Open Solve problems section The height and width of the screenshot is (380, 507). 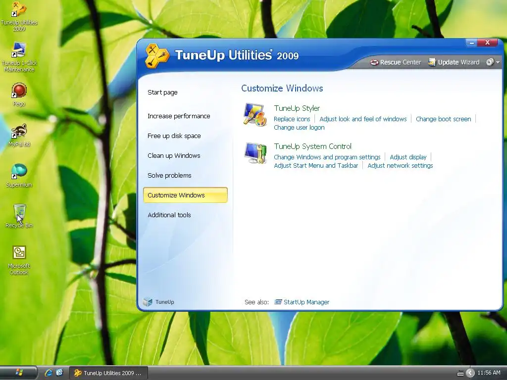(169, 176)
